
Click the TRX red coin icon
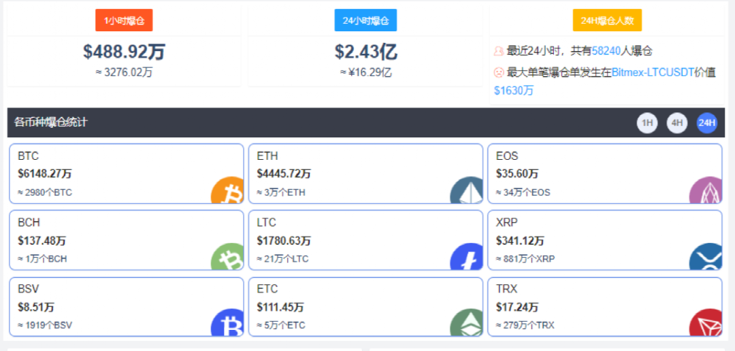point(706,323)
